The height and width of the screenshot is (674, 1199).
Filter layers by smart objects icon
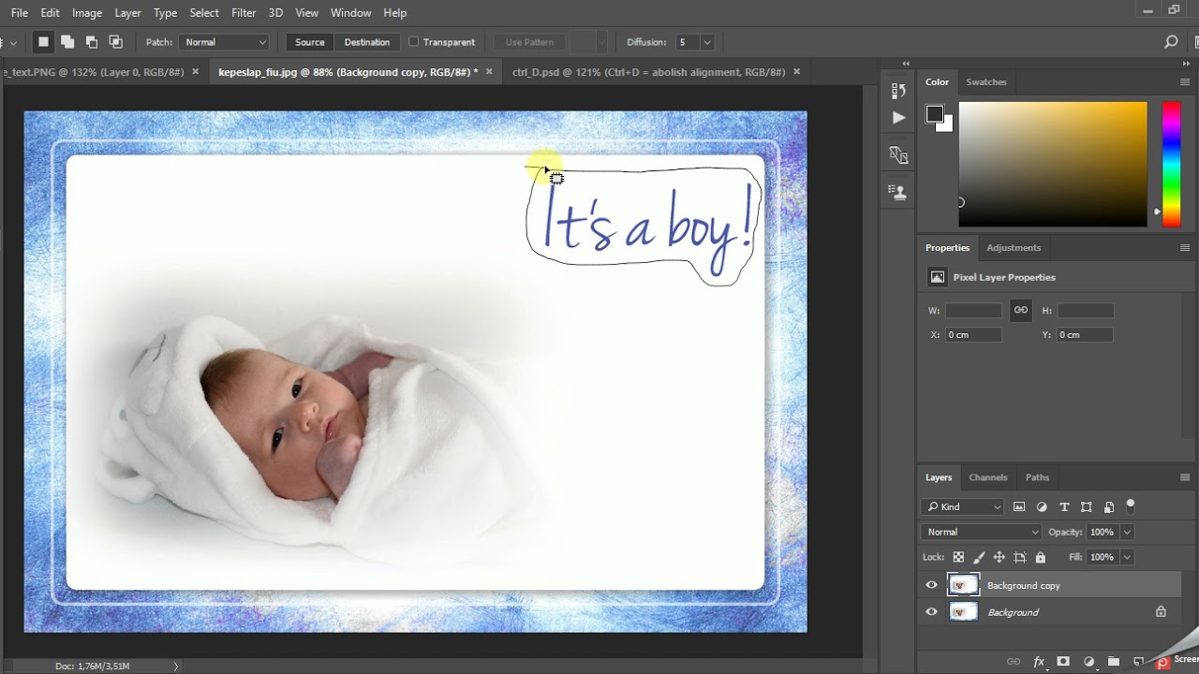coord(1109,506)
